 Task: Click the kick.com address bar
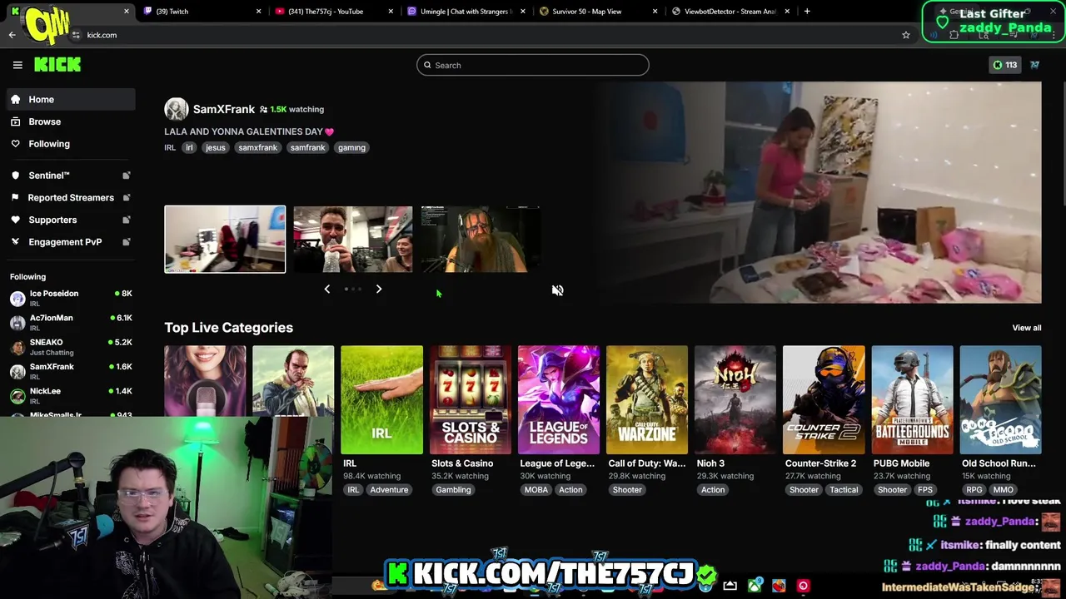click(491, 35)
